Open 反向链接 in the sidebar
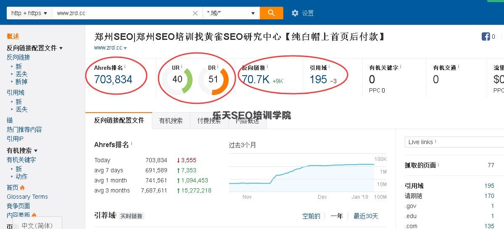 [x=18, y=57]
